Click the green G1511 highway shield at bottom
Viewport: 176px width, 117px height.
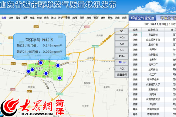[60, 94]
